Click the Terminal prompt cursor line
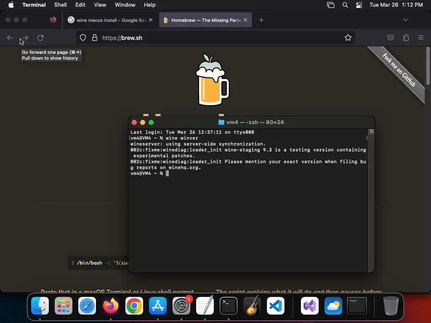Viewport: 431px width, 323px height. (x=149, y=173)
